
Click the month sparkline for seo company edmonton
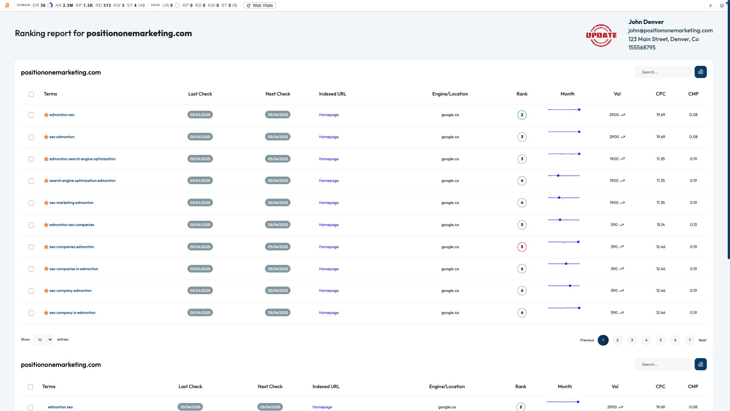[564, 286]
